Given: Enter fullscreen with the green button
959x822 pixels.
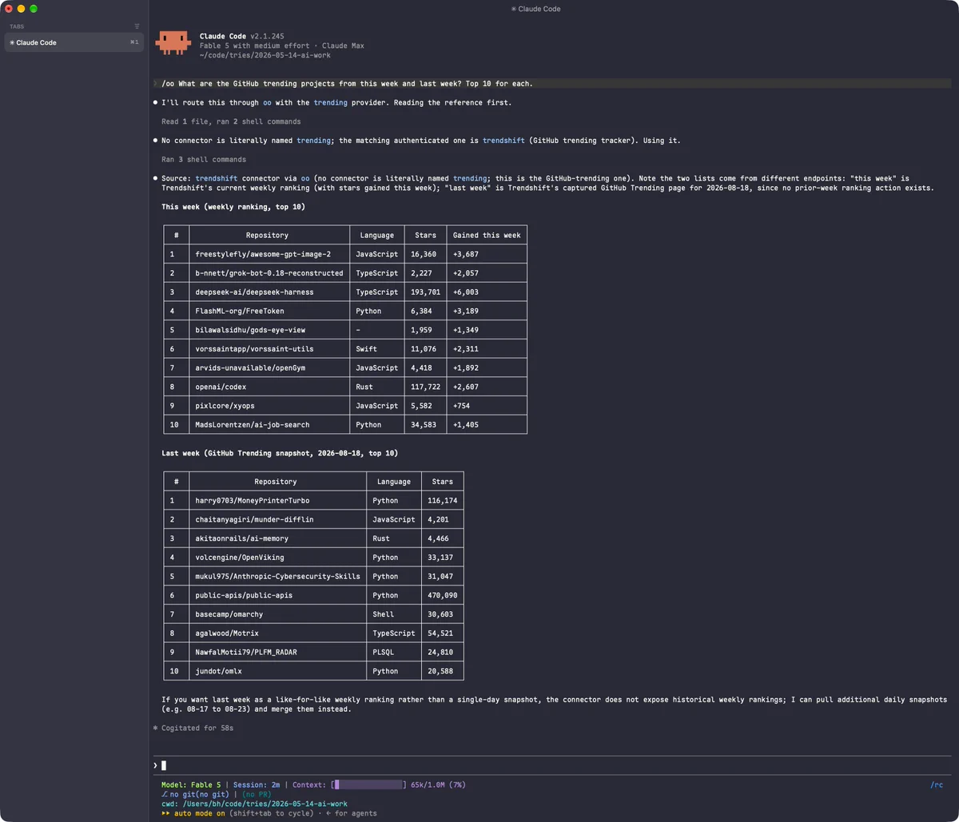Looking at the screenshot, I should pos(34,9).
